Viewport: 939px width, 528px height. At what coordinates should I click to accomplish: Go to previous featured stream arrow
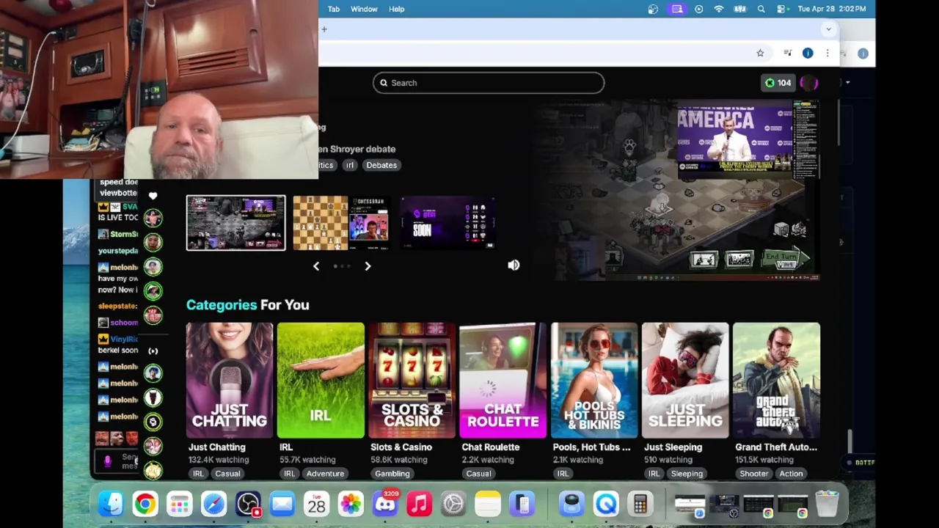[x=316, y=266]
